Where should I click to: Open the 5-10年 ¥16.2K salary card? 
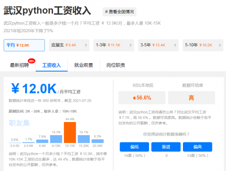click(203, 45)
